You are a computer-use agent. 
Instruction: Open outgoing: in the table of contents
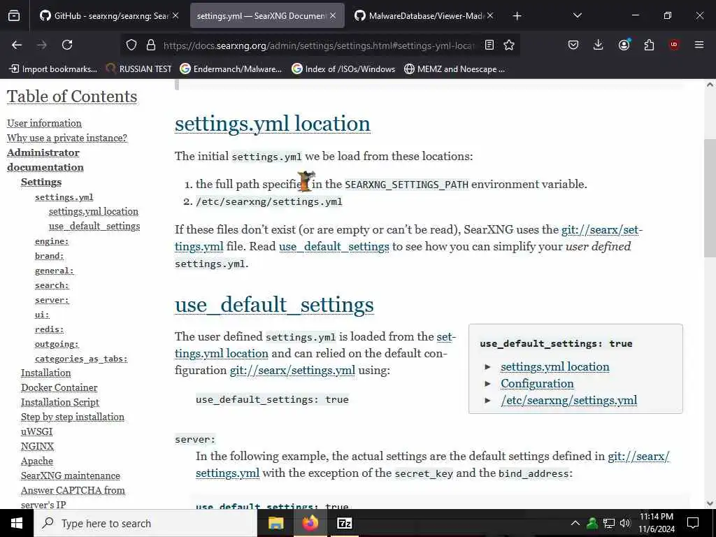point(57,344)
